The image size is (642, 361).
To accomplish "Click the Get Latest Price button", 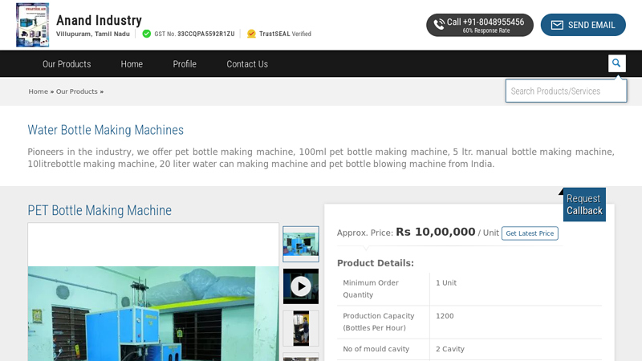I will pyautogui.click(x=530, y=233).
